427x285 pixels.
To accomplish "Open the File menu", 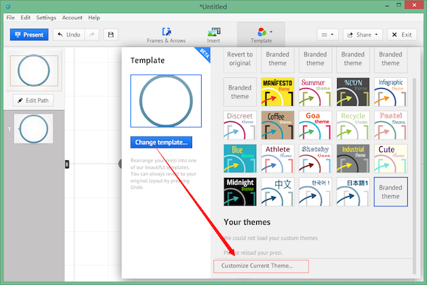I will point(10,18).
